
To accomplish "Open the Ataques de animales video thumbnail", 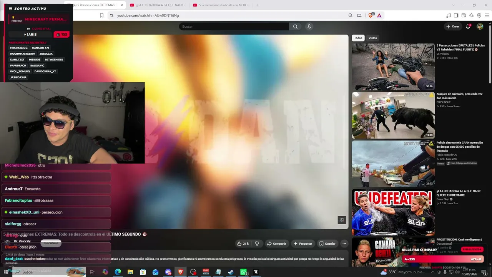I will click(393, 115).
